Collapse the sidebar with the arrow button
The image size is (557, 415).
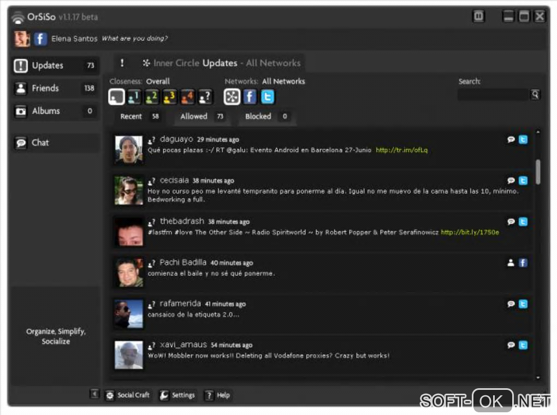click(x=94, y=394)
